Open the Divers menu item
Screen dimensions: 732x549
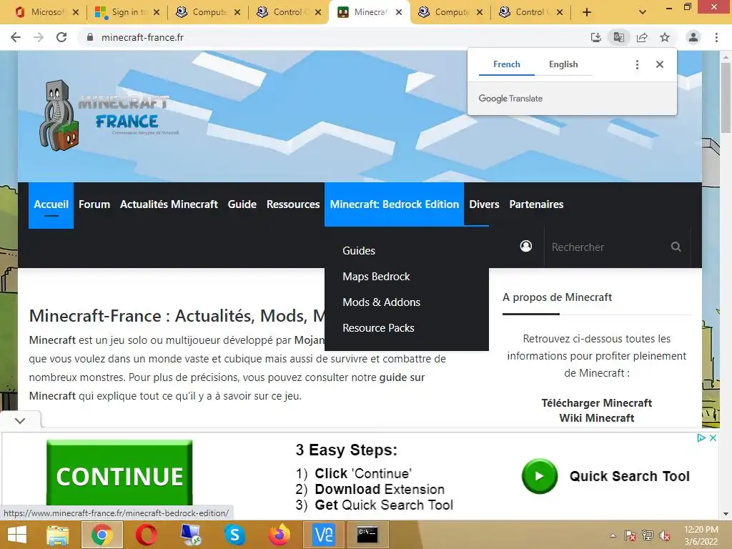(484, 204)
